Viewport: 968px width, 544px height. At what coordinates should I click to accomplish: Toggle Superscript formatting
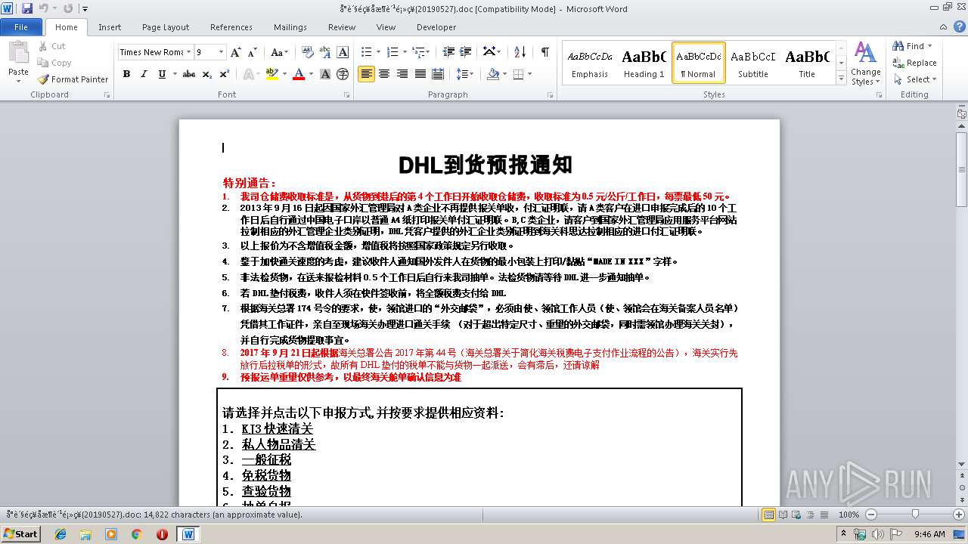[225, 74]
